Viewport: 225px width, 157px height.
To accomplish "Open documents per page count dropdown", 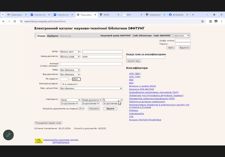I will (81, 109).
